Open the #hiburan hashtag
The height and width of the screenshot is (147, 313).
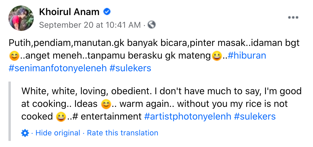pyautogui.click(x=246, y=56)
